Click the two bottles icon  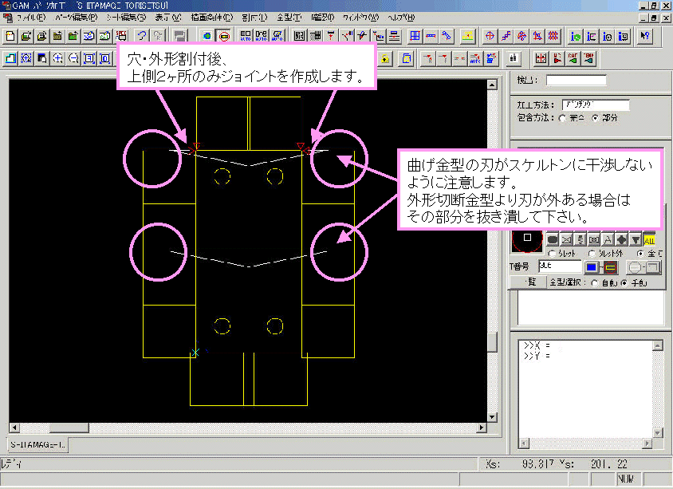point(514,58)
